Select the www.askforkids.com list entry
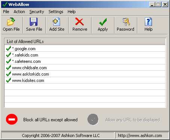The height and width of the screenshot is (140, 170). pyautogui.click(x=85, y=74)
